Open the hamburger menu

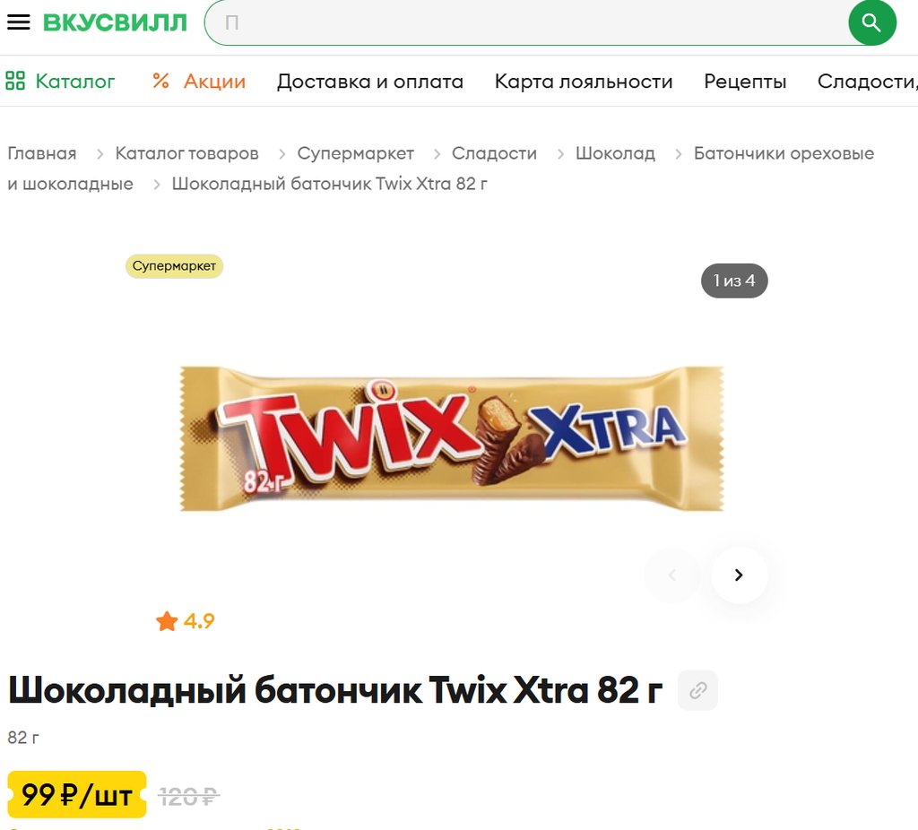[x=18, y=22]
